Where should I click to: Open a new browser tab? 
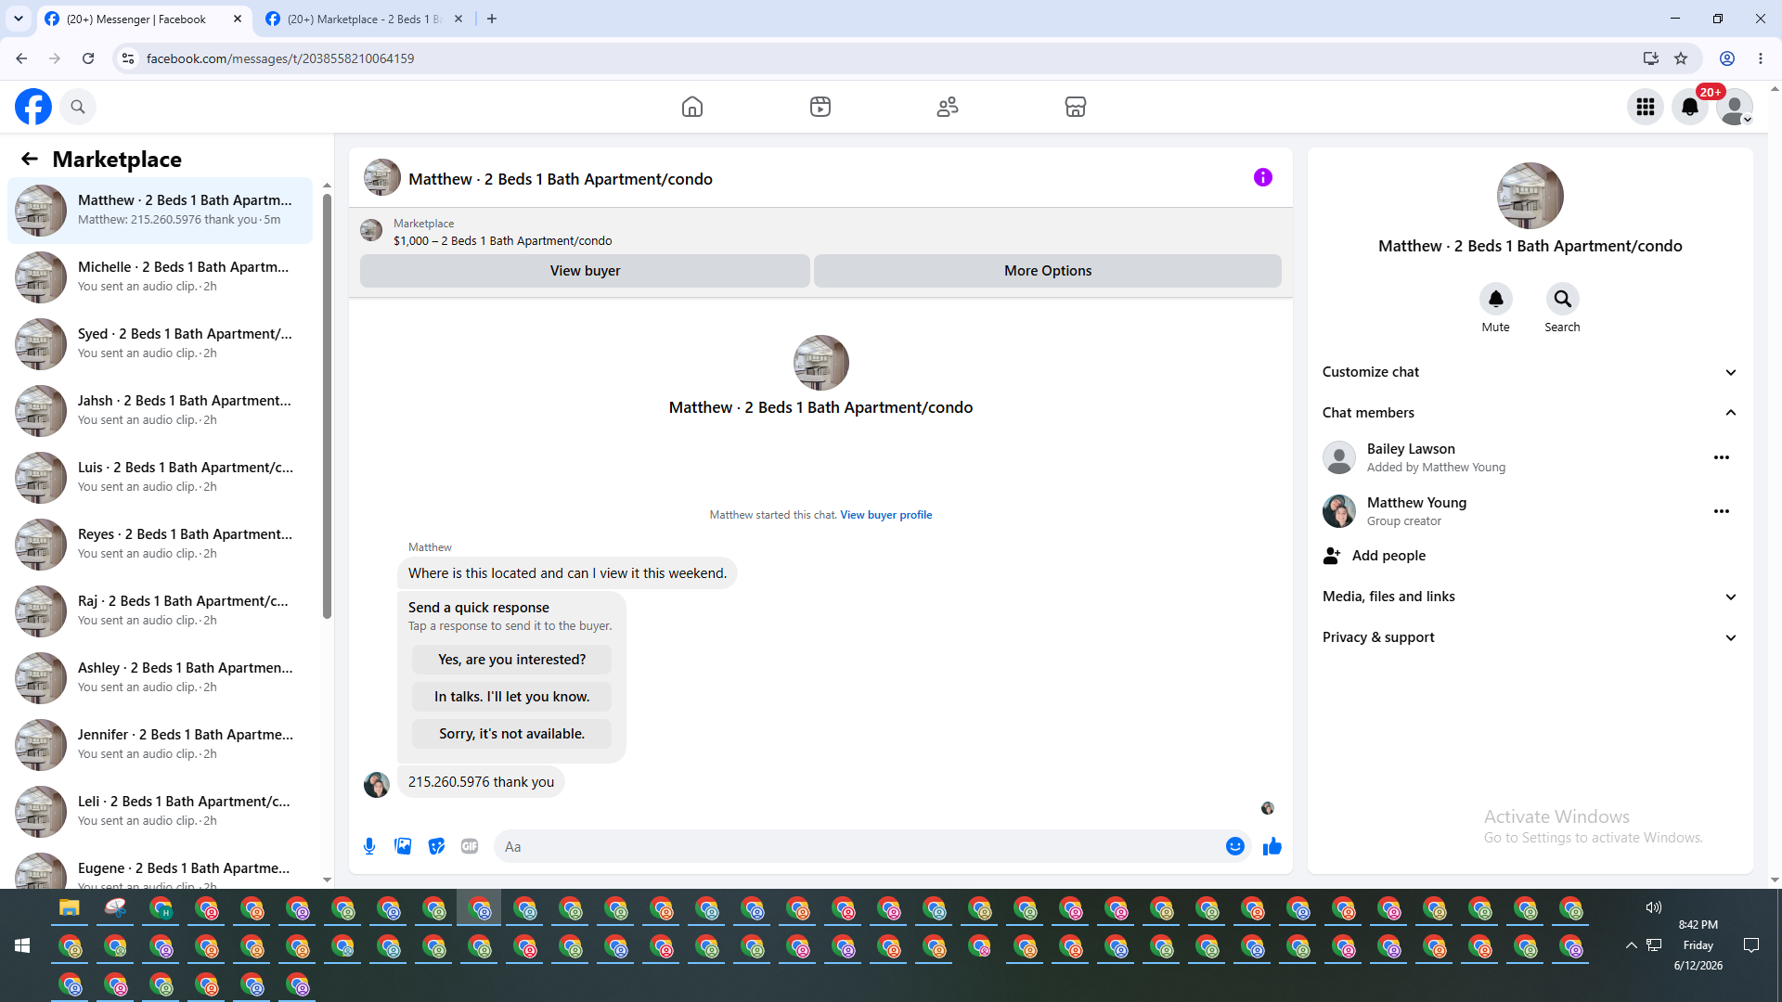tap(492, 19)
